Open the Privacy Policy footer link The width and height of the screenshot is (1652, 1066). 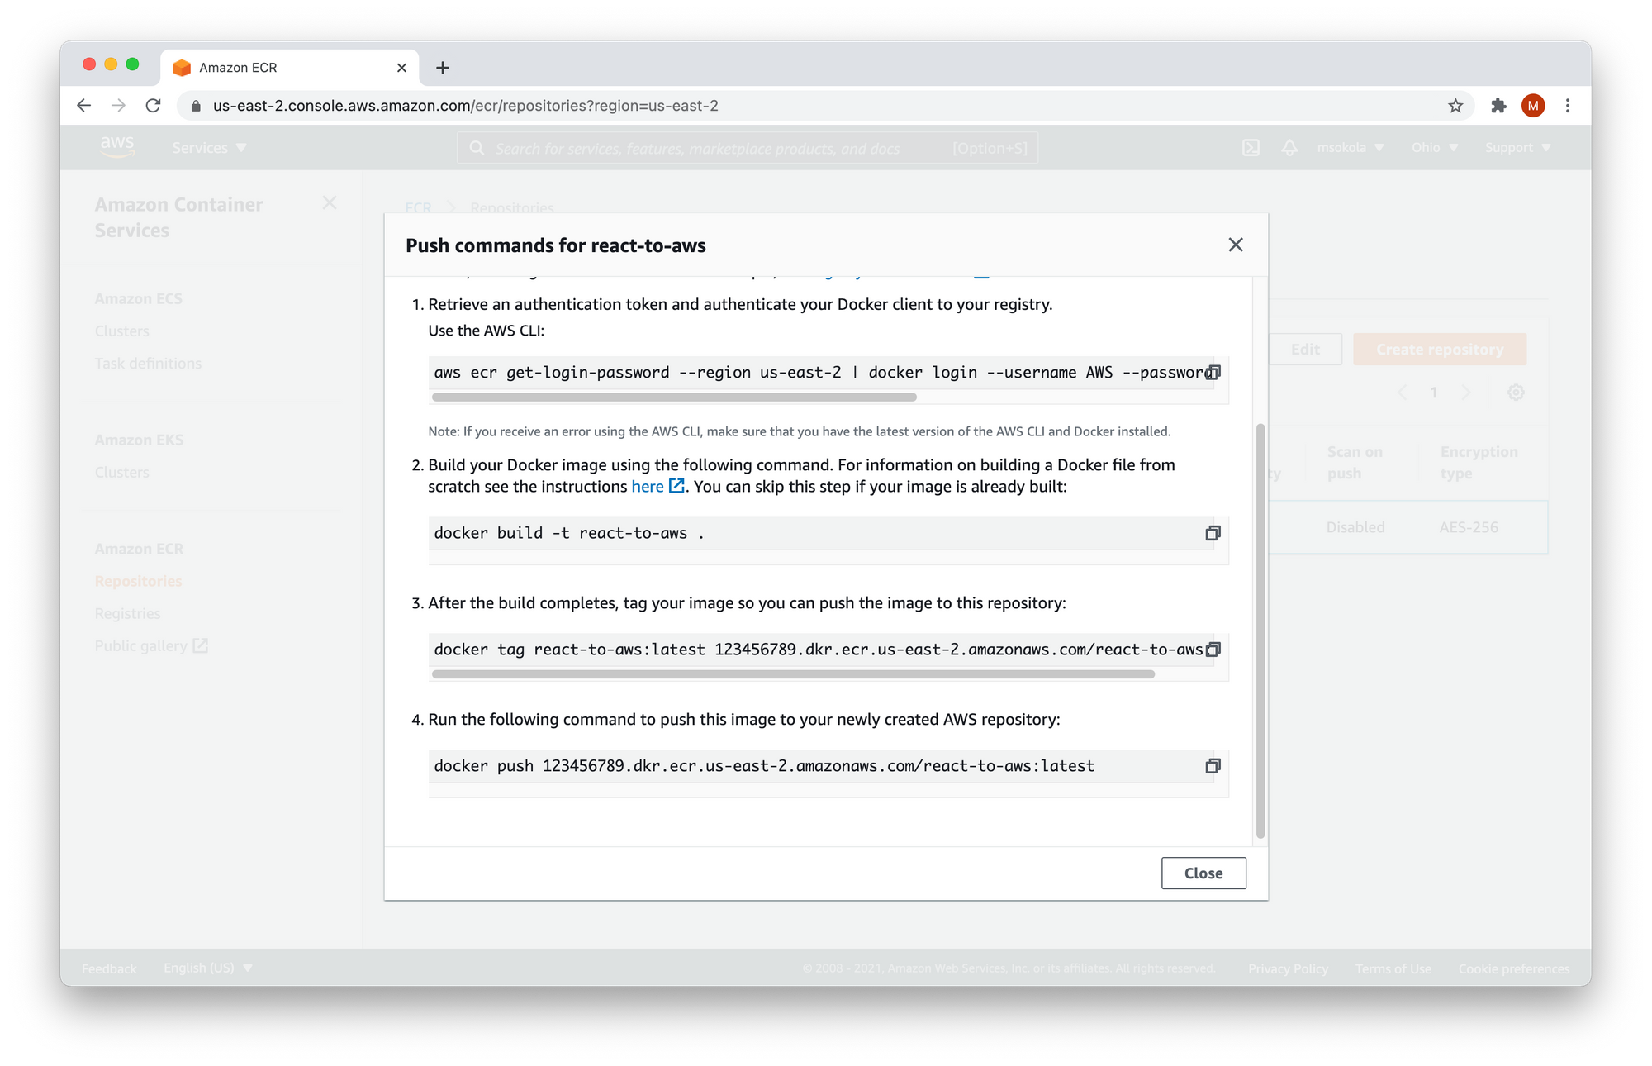1288,968
